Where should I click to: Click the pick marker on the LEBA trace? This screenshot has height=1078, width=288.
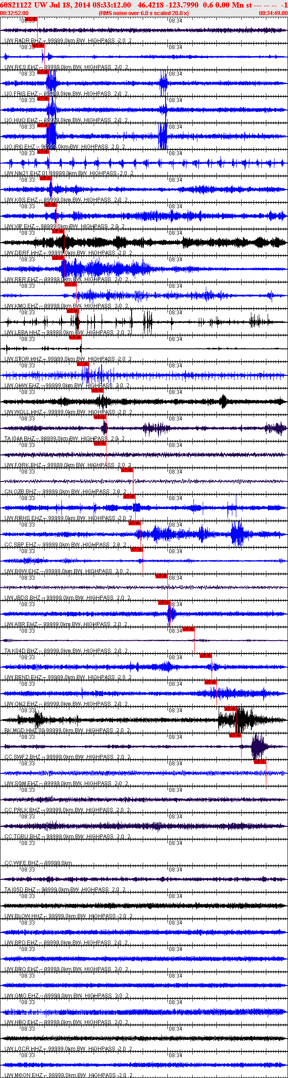pos(73,311)
